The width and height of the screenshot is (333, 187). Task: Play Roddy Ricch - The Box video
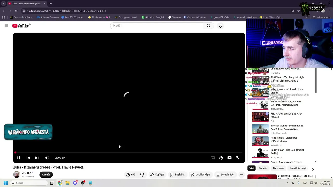pyautogui.click(x=260, y=153)
